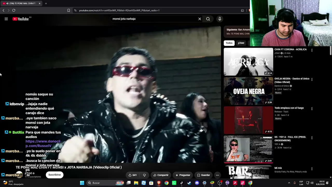Open the weather widget showing 22°C

(x=13, y=183)
